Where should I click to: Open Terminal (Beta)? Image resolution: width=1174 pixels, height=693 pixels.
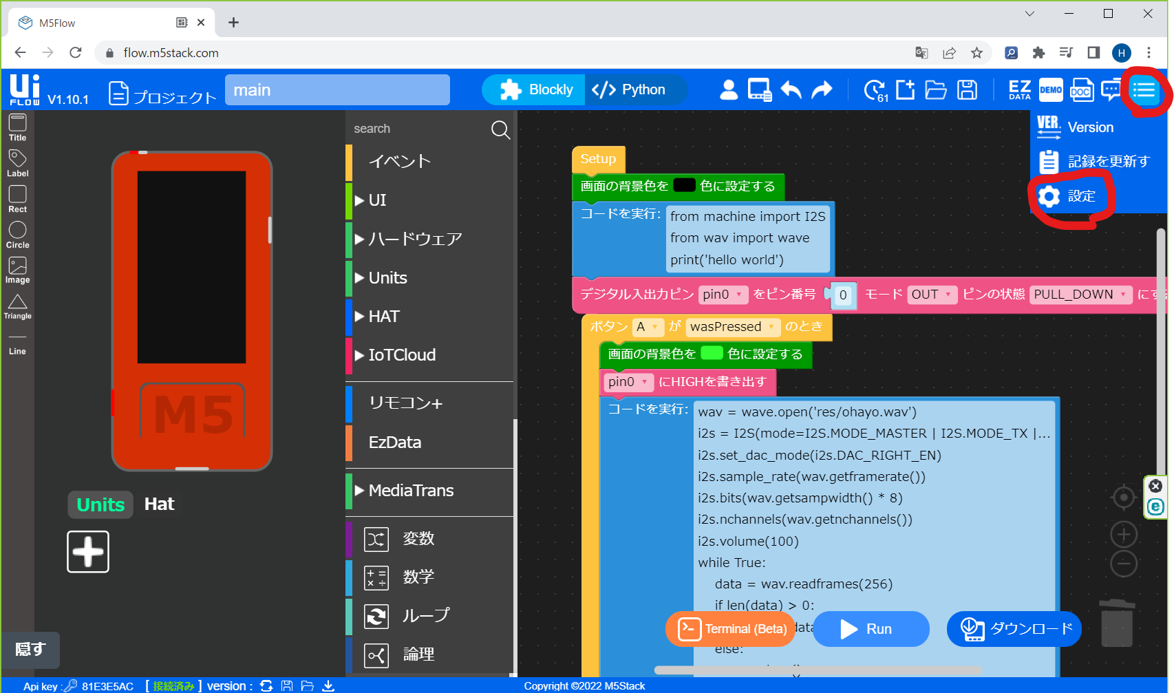[731, 629]
